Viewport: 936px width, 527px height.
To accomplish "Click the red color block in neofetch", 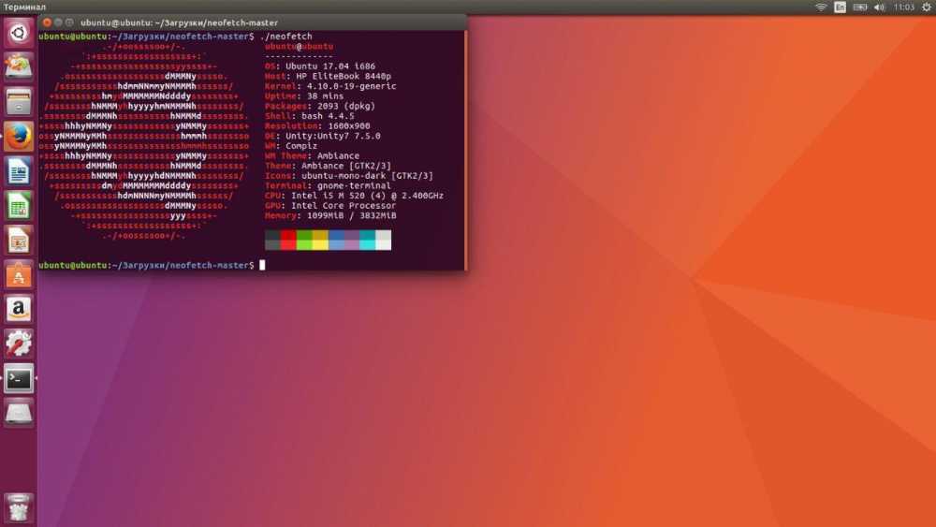I will pyautogui.click(x=288, y=240).
